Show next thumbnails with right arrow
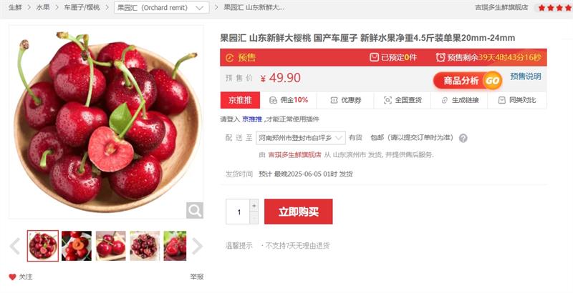This screenshot has height=293, width=573. click(x=196, y=246)
